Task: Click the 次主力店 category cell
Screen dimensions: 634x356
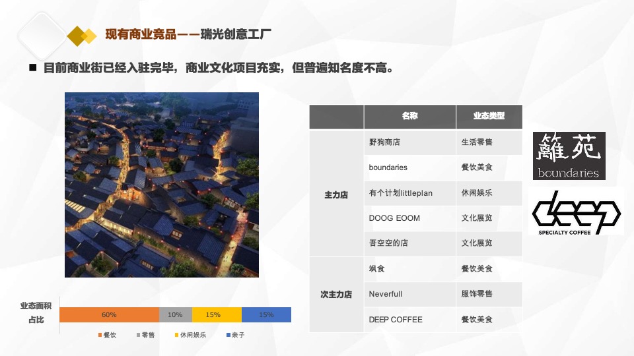Action: point(336,294)
